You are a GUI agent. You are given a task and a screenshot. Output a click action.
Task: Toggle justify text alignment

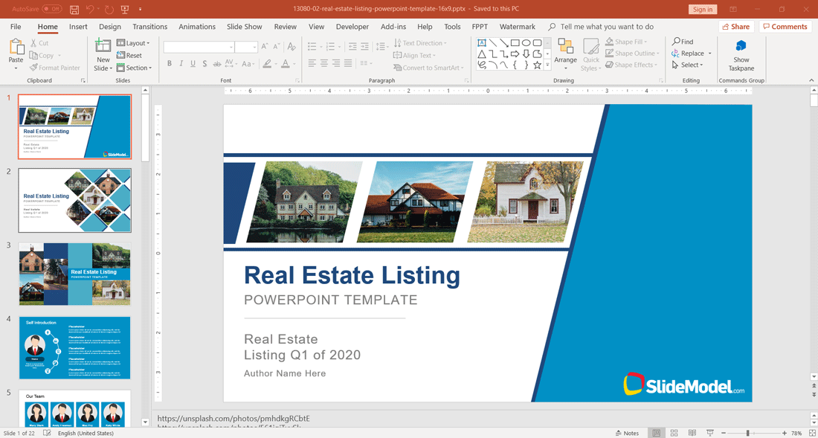(350, 63)
